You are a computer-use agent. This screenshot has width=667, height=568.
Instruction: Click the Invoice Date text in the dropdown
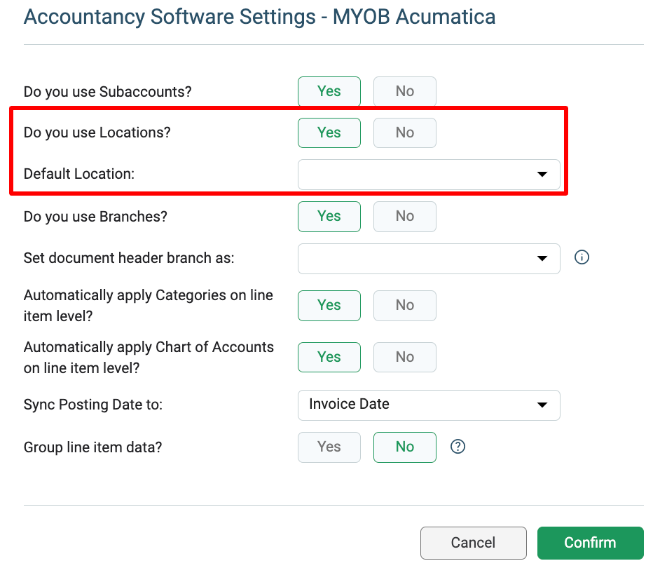pos(349,404)
